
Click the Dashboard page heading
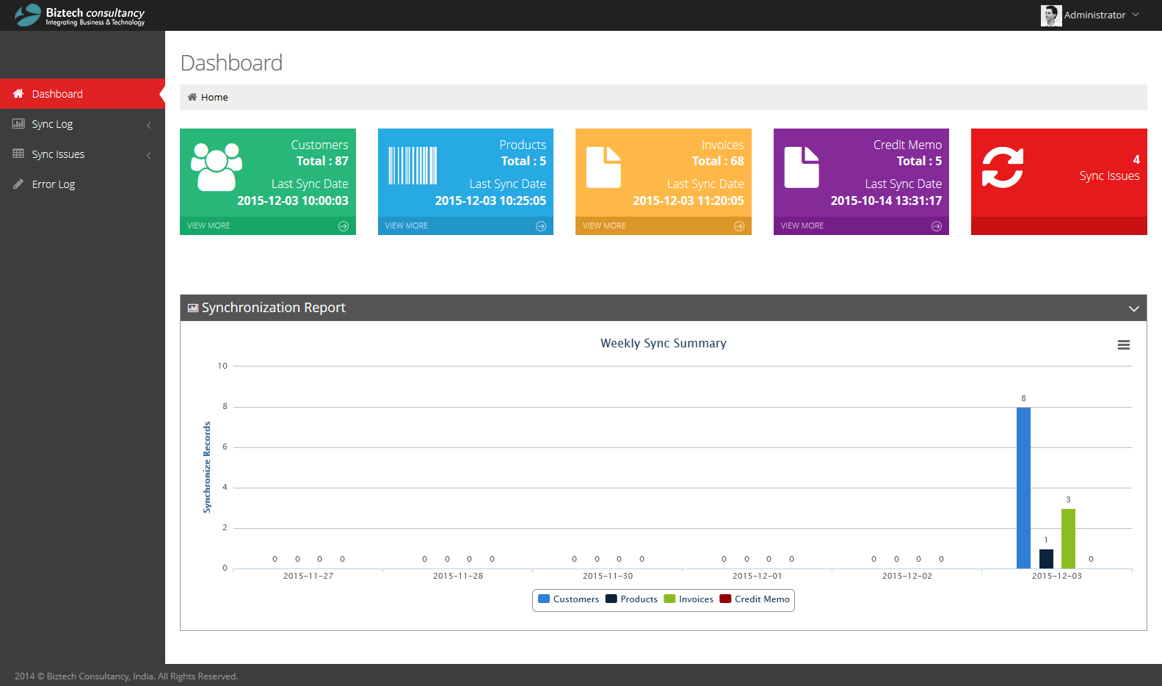pos(231,63)
